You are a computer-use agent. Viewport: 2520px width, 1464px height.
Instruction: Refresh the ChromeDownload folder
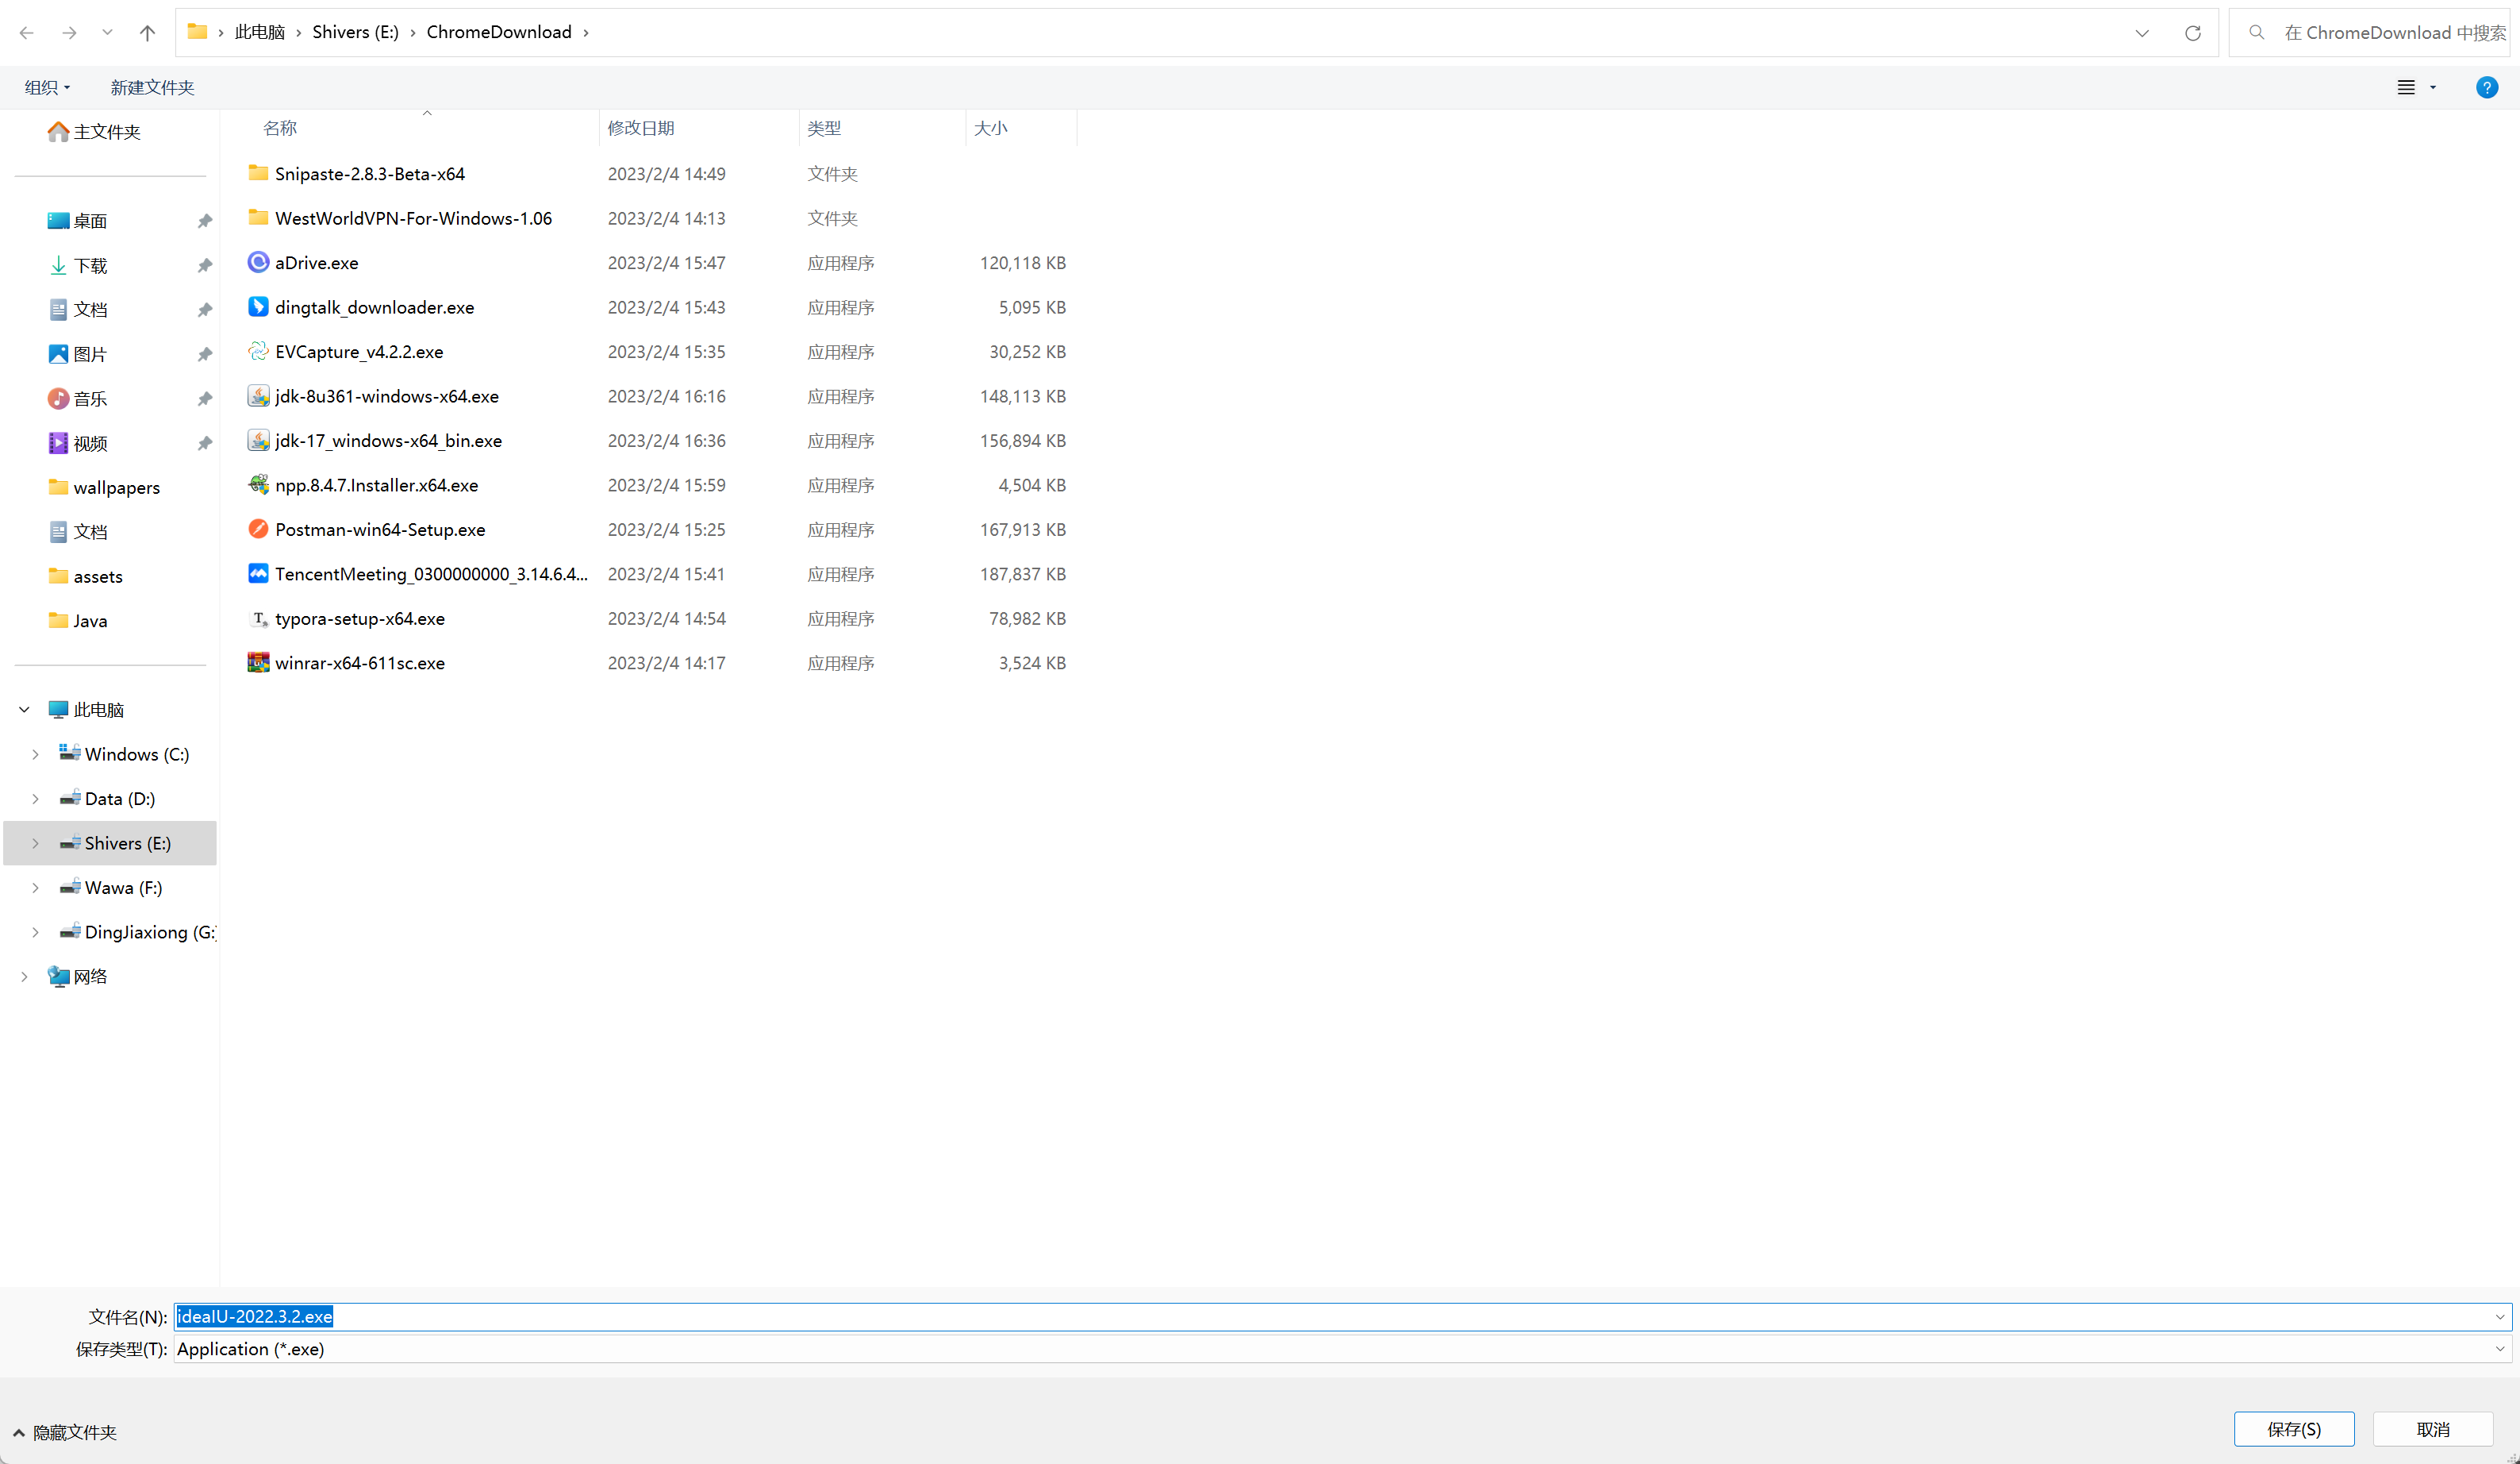point(2192,33)
